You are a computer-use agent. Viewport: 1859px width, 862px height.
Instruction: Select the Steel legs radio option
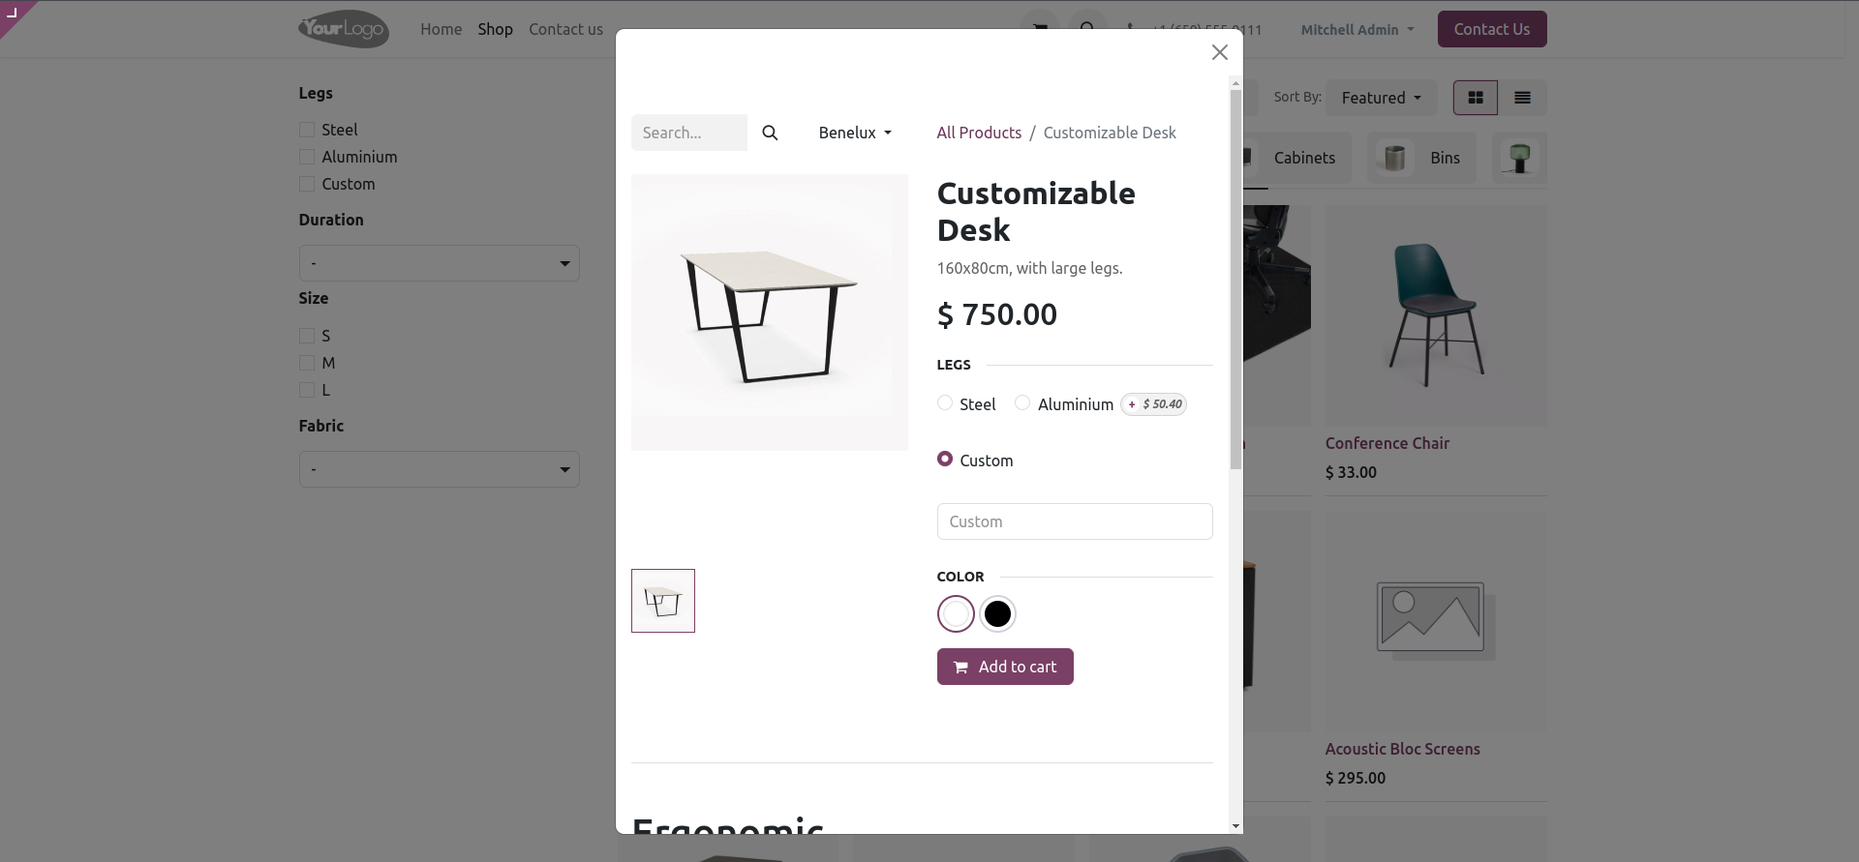click(945, 403)
